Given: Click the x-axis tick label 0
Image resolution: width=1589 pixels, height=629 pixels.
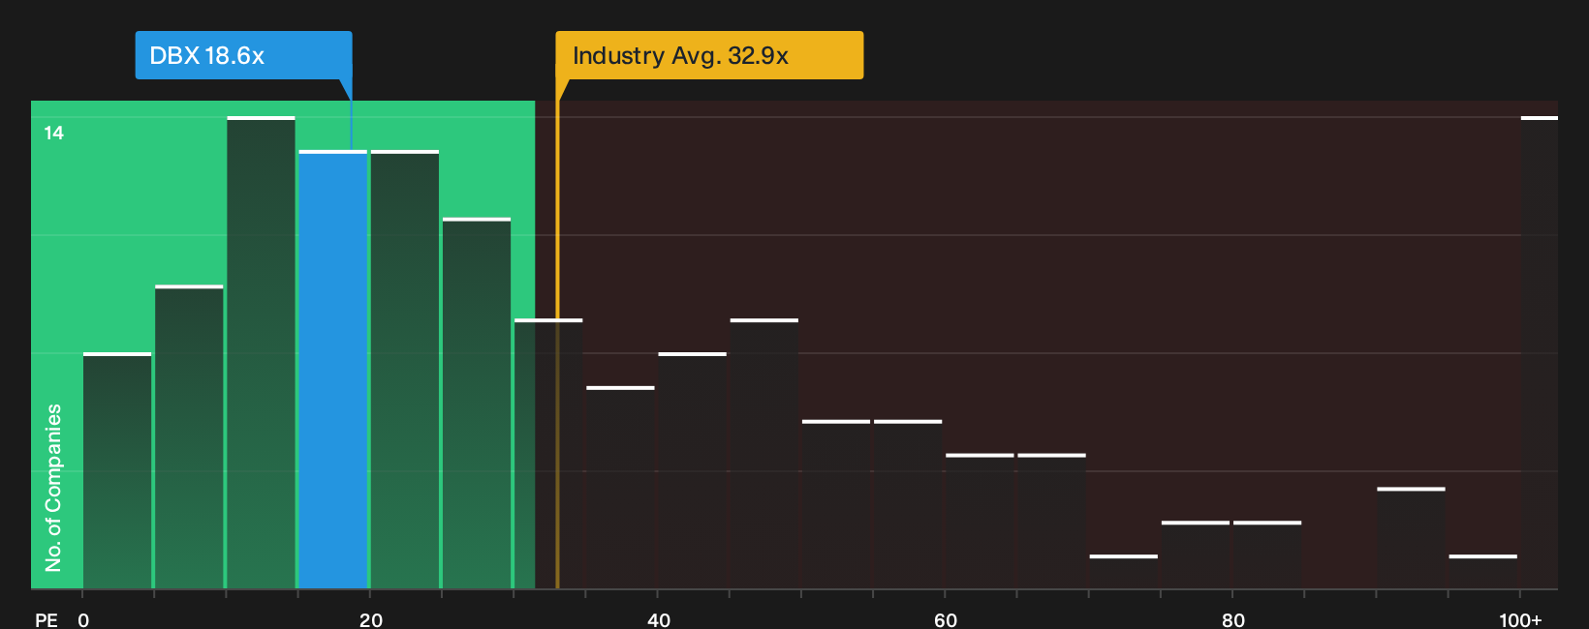Looking at the screenshot, I should [x=83, y=619].
